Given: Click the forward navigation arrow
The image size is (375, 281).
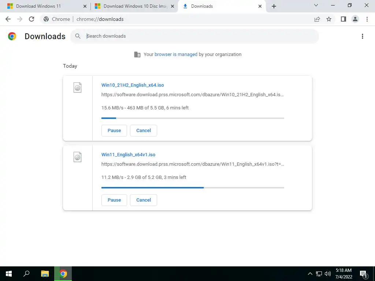Looking at the screenshot, I should click(20, 19).
